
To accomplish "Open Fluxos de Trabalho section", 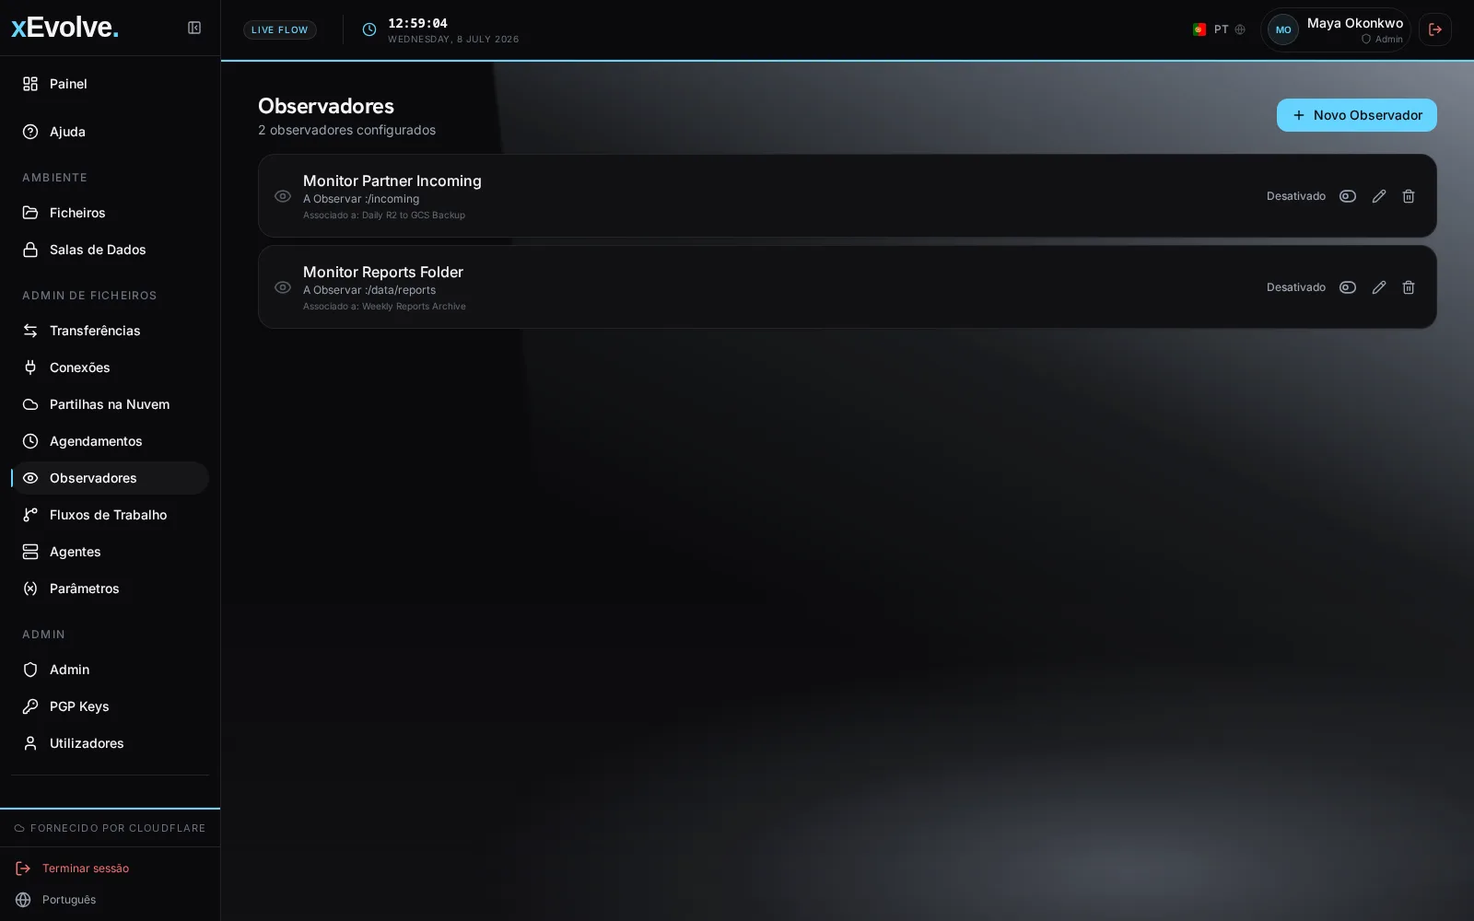I will point(110,515).
